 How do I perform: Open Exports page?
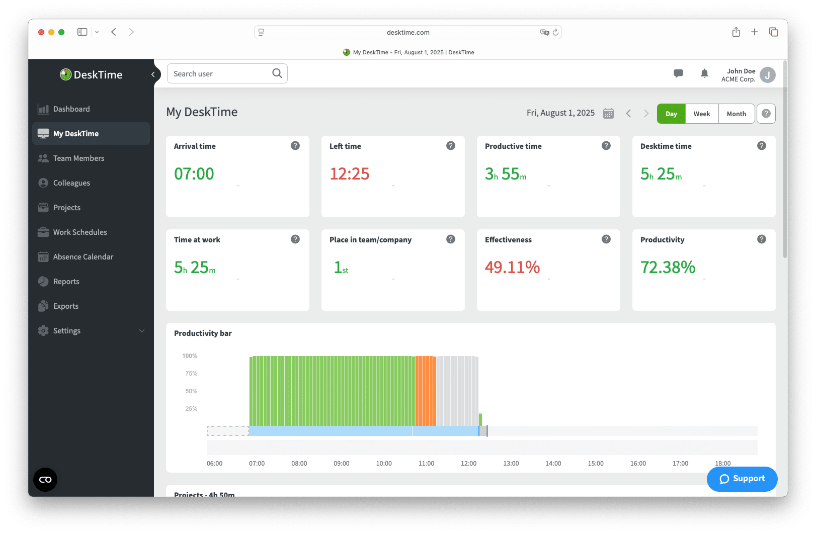pos(91,306)
